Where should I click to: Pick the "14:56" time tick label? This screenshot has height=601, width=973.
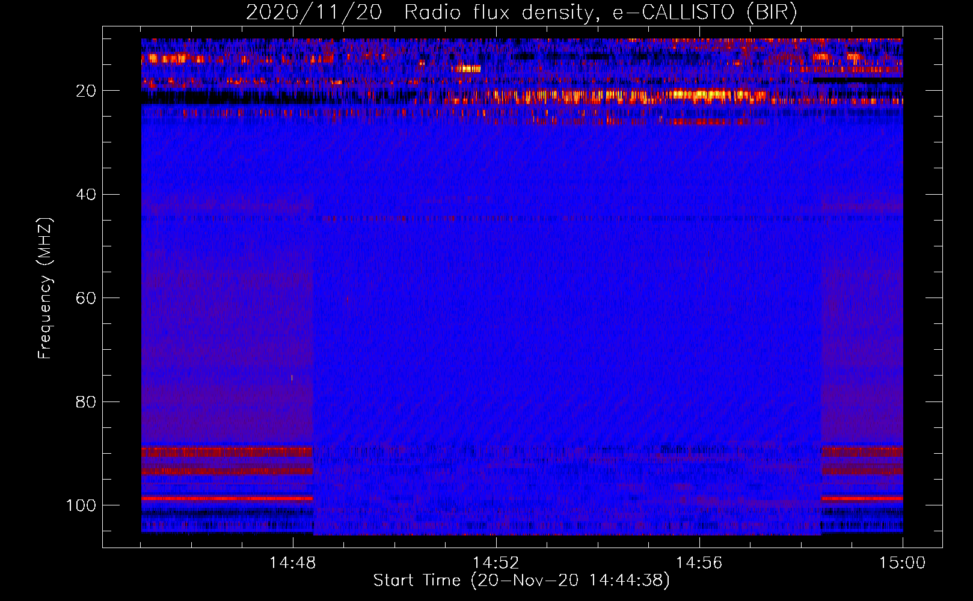pos(699,563)
